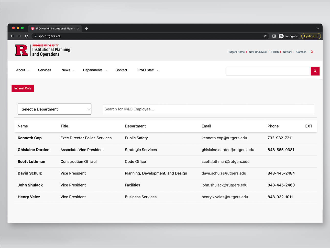Click the side panel icon next to Incognito

point(273,36)
